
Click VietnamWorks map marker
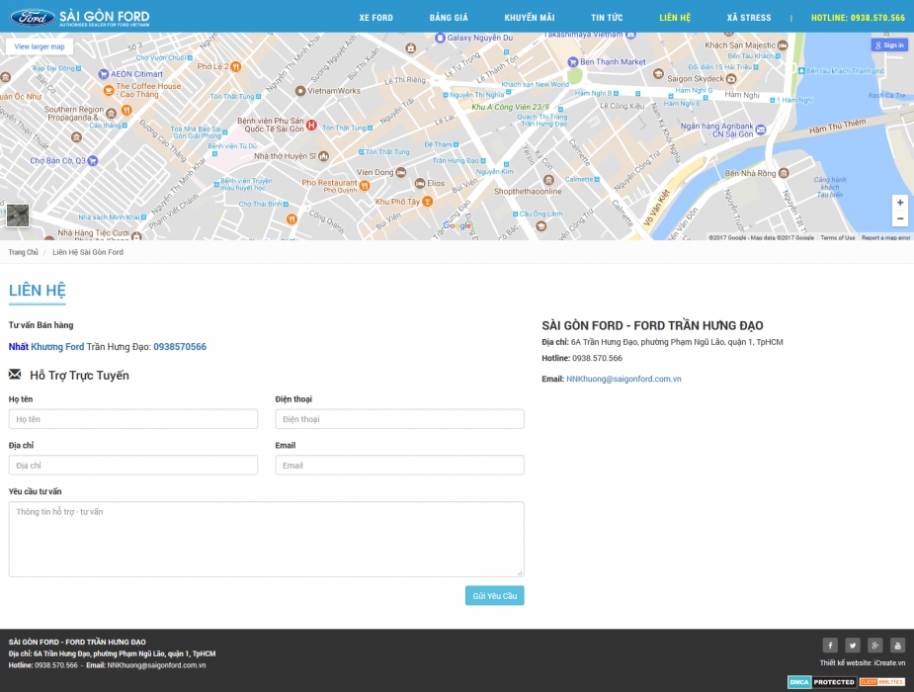300,91
